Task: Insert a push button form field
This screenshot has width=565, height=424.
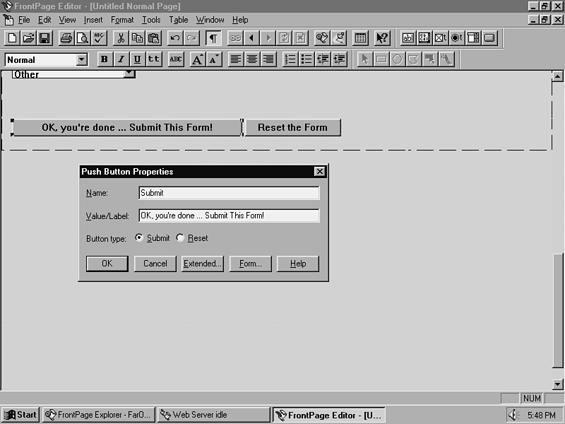Action: [489, 38]
